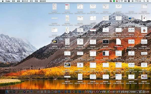The image size is (151, 94).
Task: Click the green LINE menu bar icon
Action: 114,1
